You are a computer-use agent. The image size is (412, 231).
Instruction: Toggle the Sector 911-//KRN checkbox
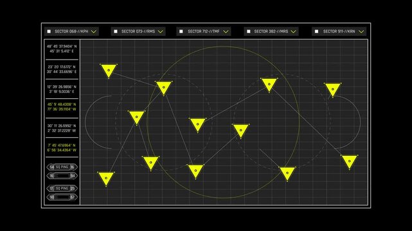317,31
